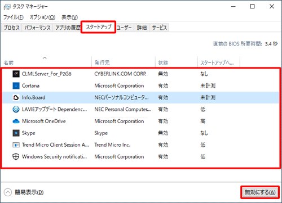
Task: Click the Cortana blue square icon
Action: point(16,85)
